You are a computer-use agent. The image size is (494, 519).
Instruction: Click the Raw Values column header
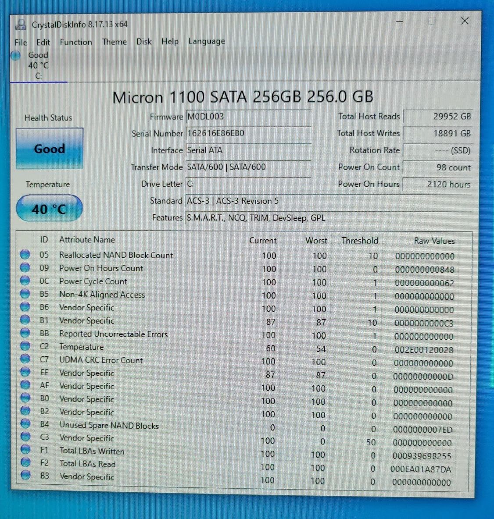pos(434,241)
